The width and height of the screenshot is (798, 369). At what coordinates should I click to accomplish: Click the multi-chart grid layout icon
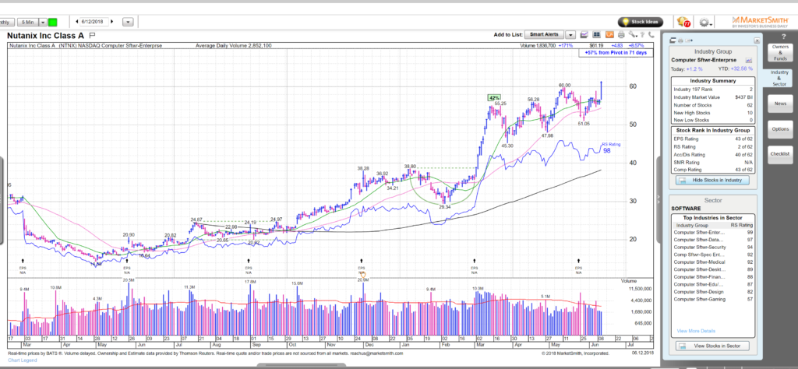596,34
